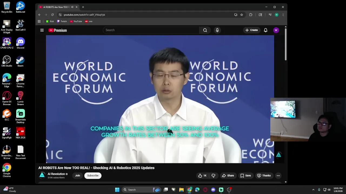Open New Text Document on desktop
Screen dimensions: 346x194
coord(20,153)
